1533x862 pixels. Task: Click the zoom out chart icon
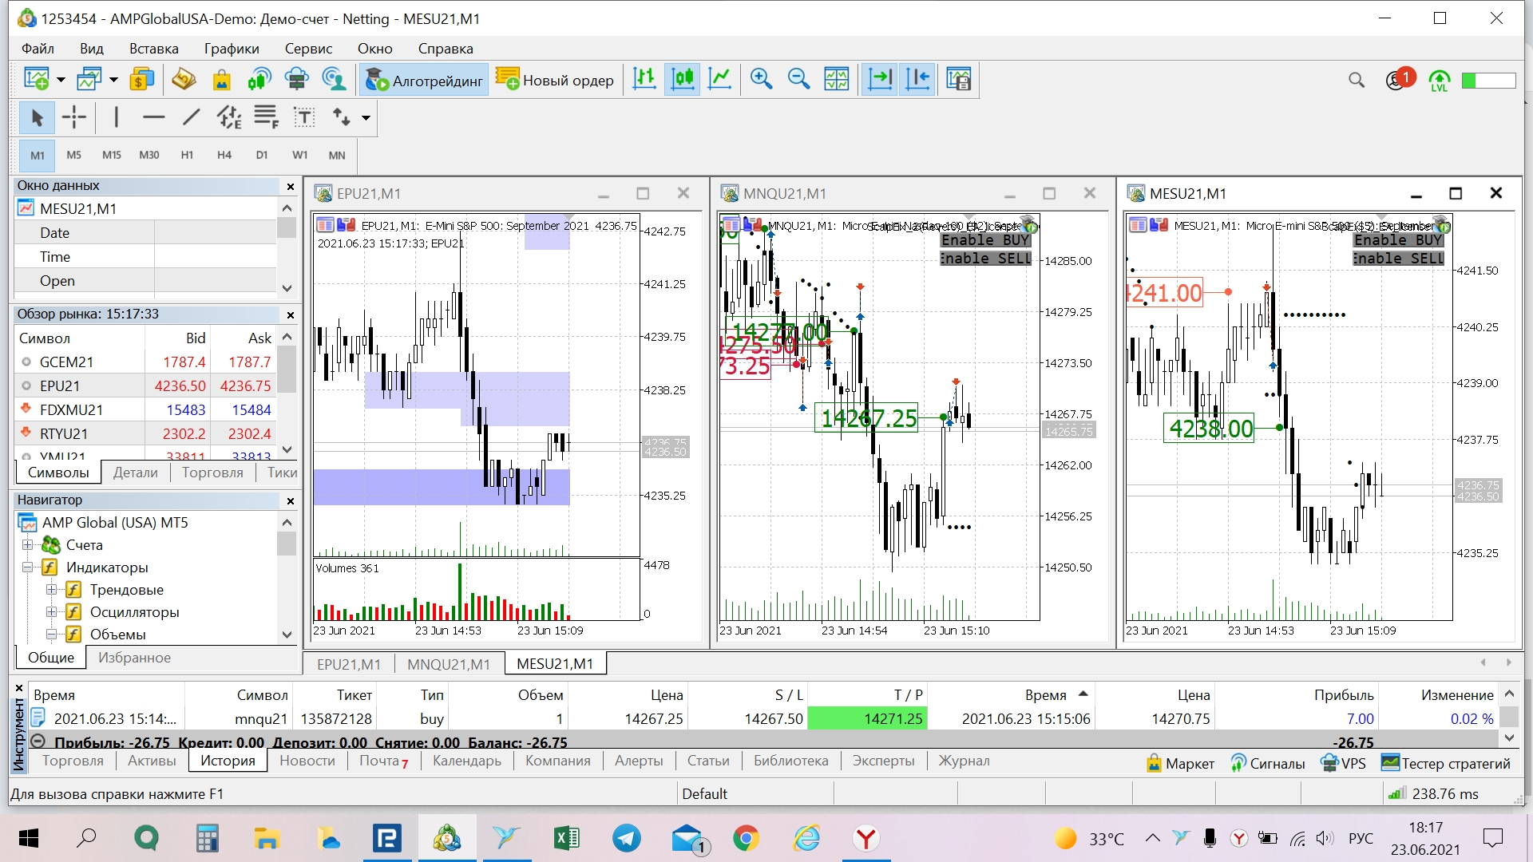[798, 79]
